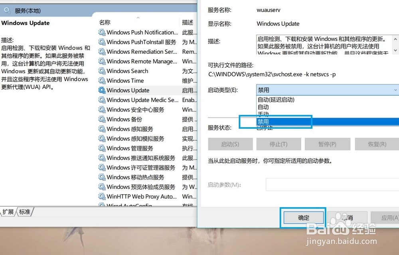
Task: Click the 恢复(R) button
Action: 377,144
